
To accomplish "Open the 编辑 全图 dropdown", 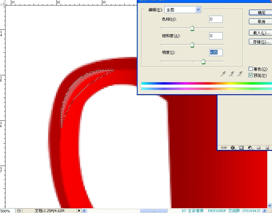I will point(183,10).
